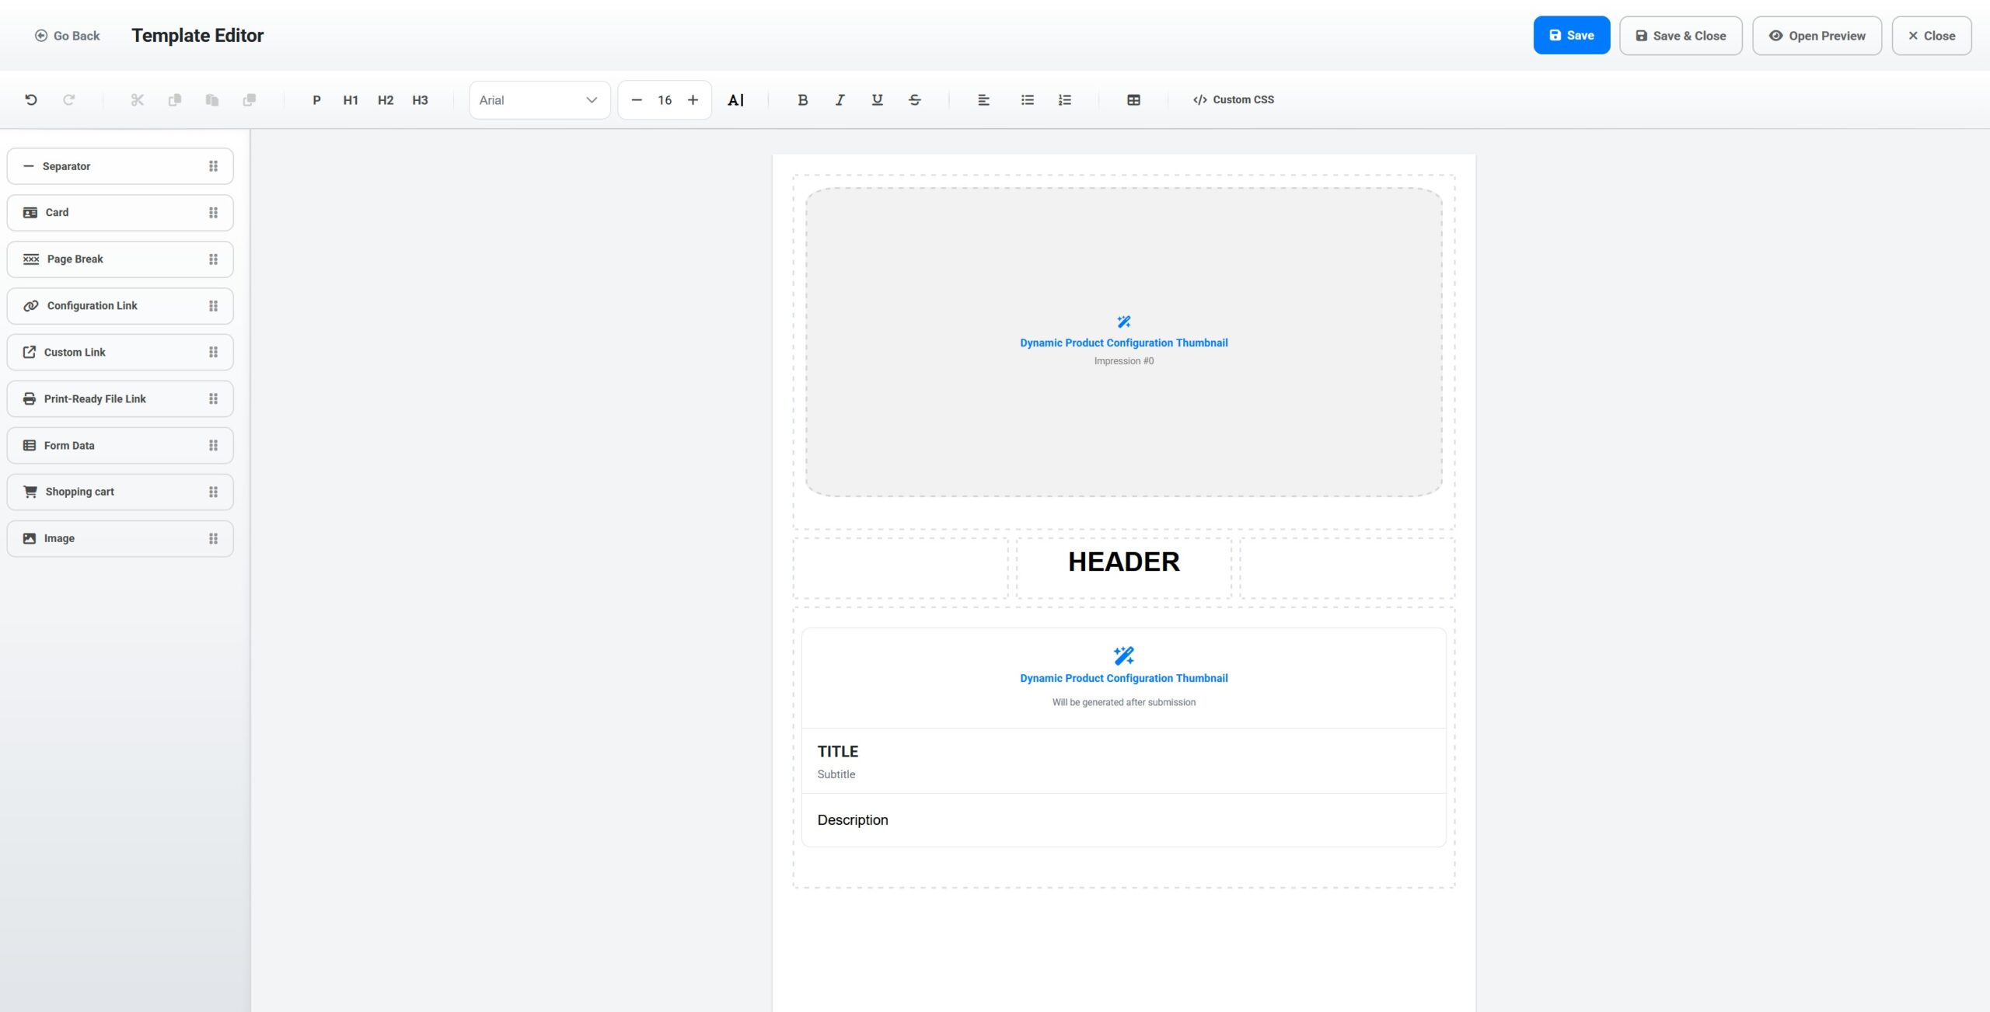1990x1012 pixels.
Task: Apply H1 heading style
Action: click(351, 99)
